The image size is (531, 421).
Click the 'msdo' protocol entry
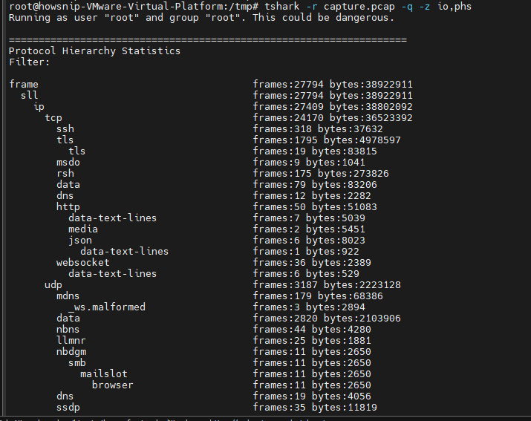[x=68, y=162]
